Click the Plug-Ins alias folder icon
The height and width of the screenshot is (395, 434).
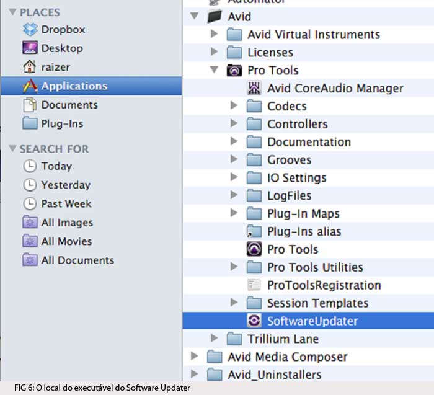click(x=254, y=231)
